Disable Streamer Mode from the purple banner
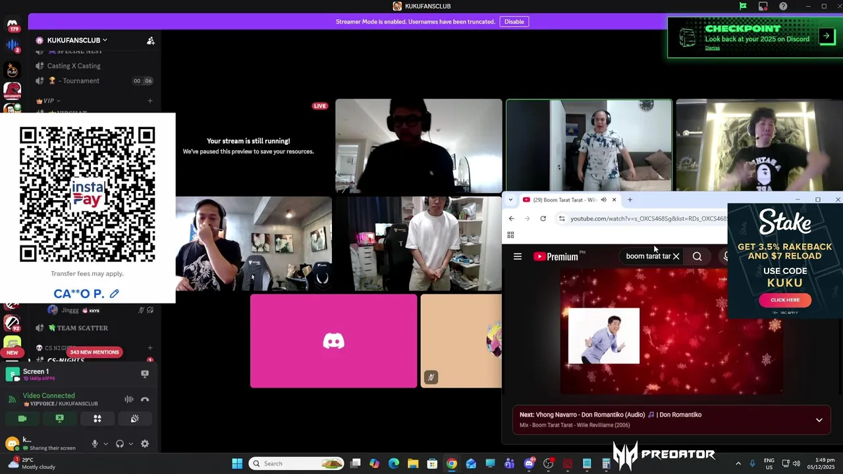This screenshot has height=474, width=843. (514, 22)
